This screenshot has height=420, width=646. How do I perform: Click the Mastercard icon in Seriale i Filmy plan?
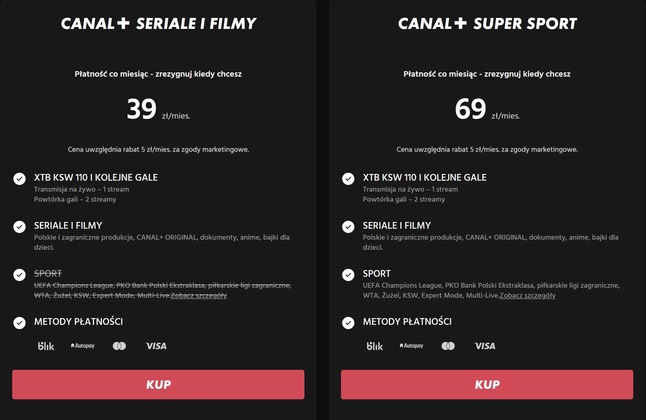(x=119, y=346)
